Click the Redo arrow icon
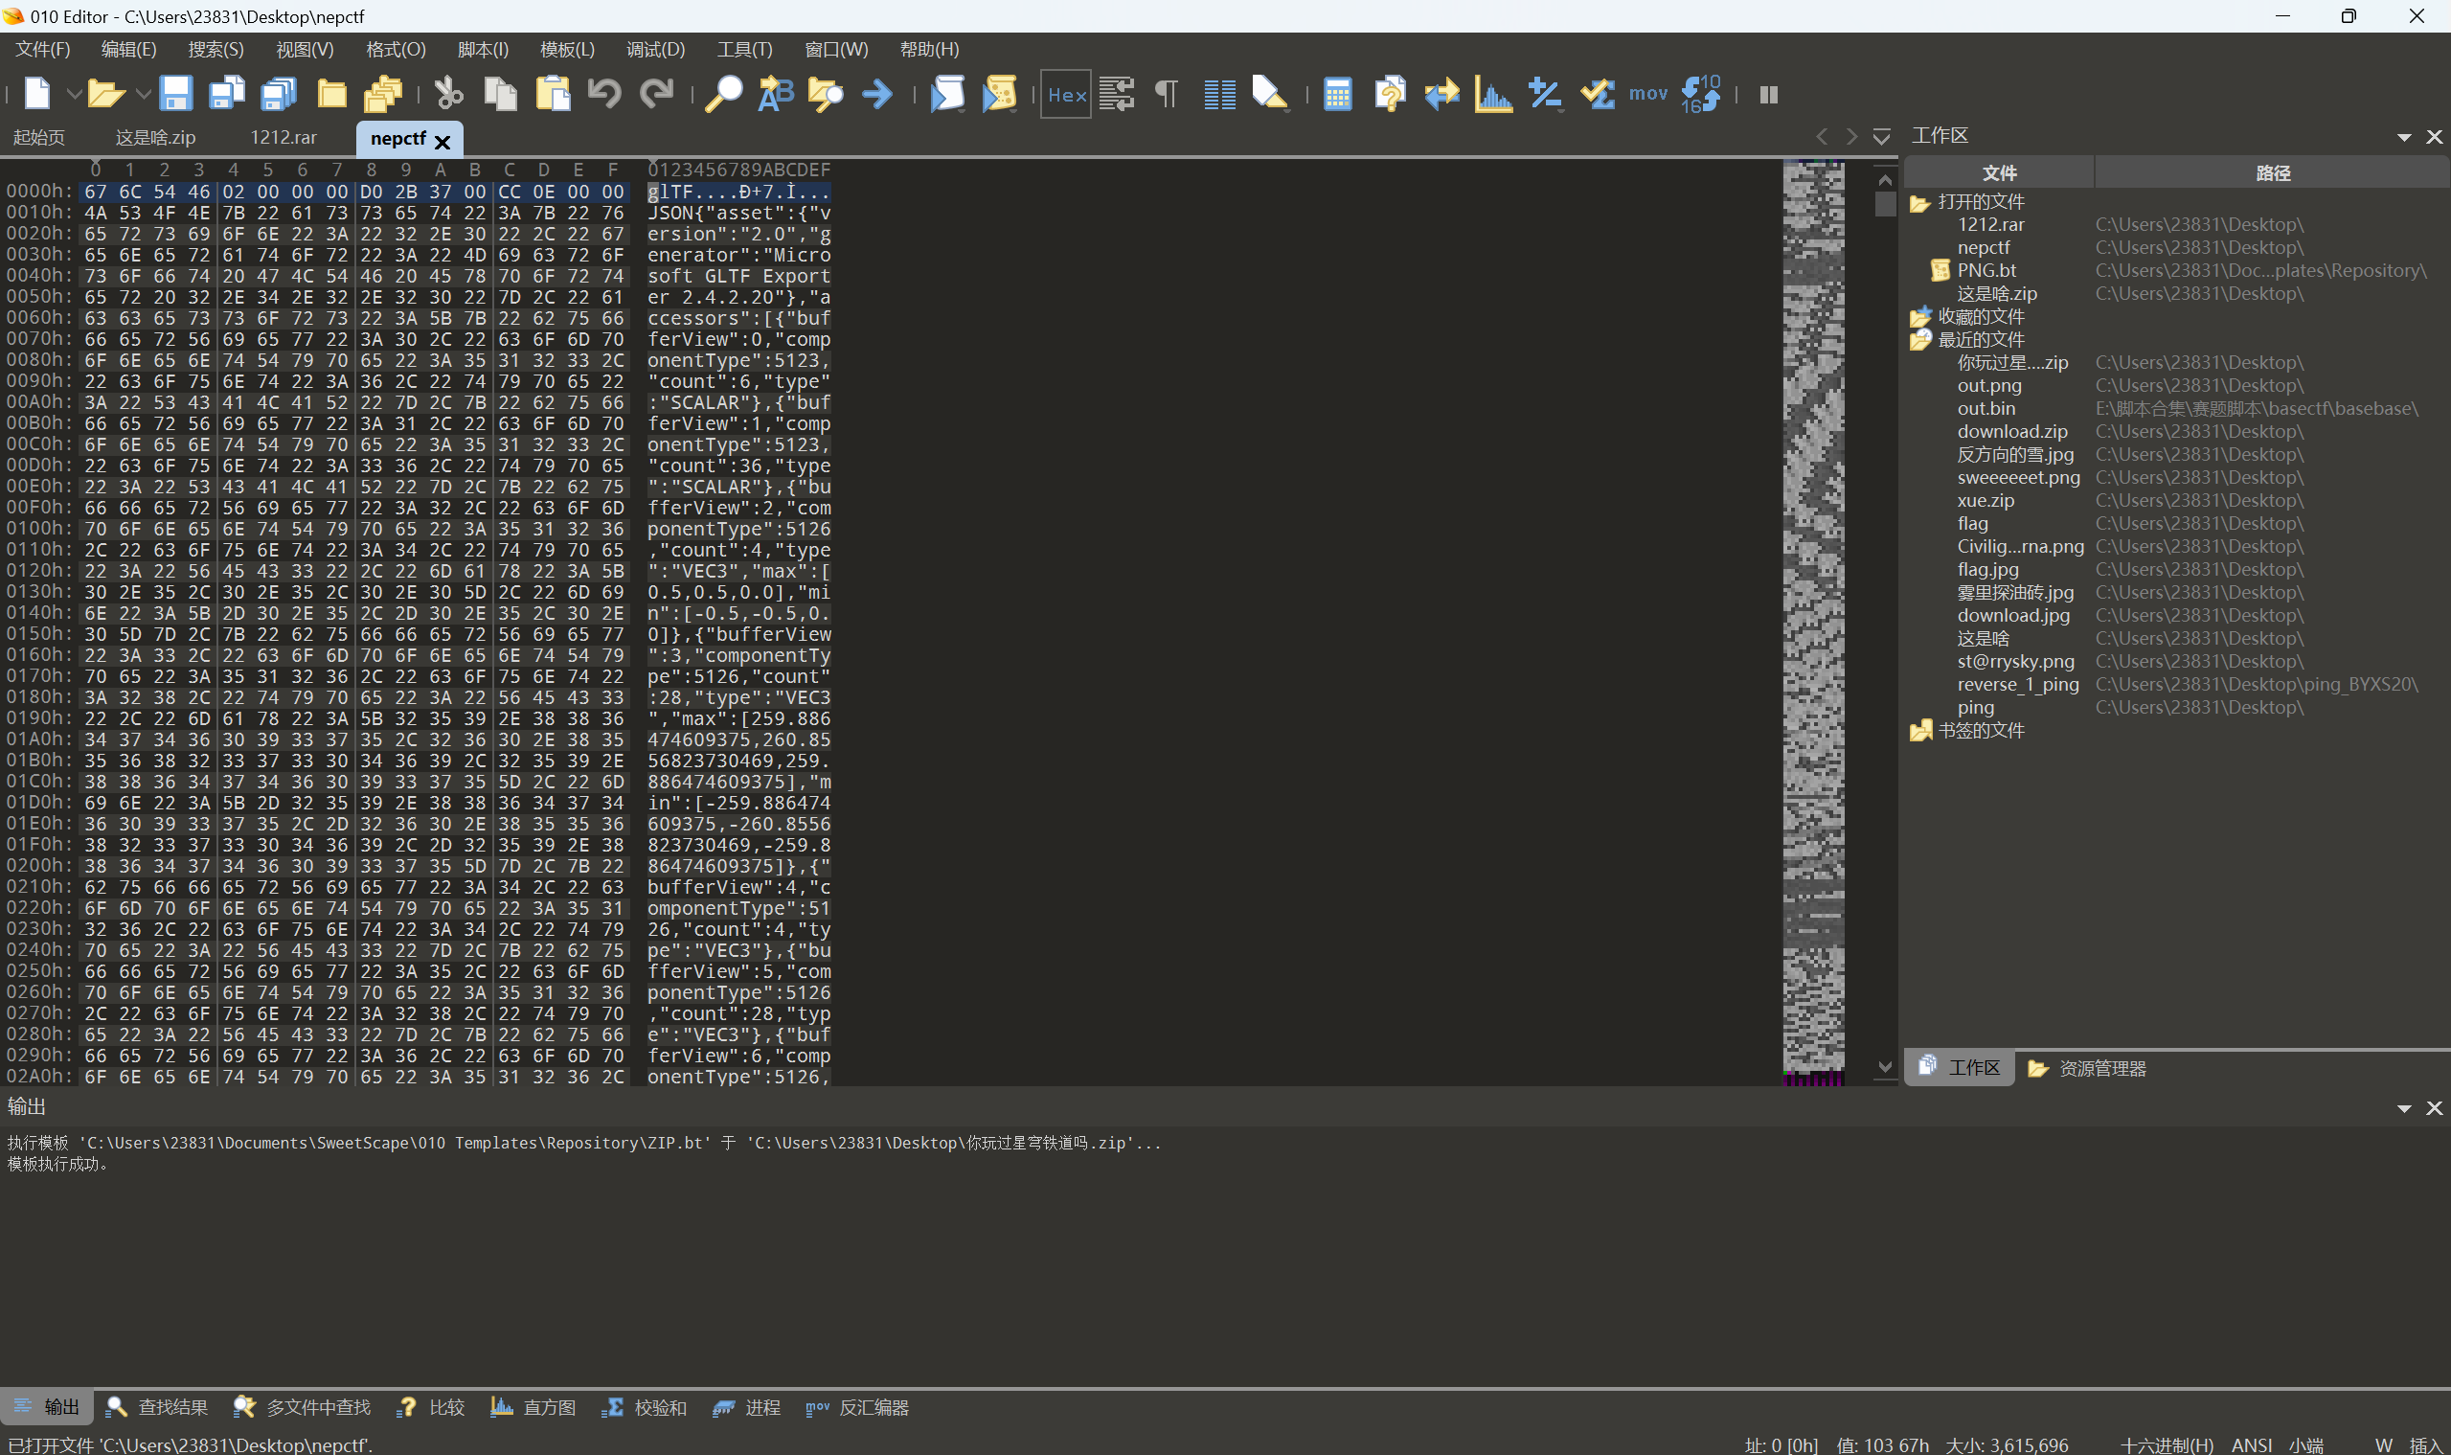The image size is (2451, 1455). coord(657,94)
